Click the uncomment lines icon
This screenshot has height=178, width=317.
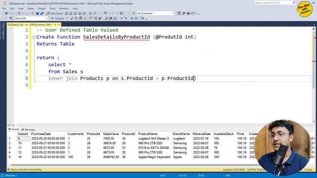(x=125, y=18)
